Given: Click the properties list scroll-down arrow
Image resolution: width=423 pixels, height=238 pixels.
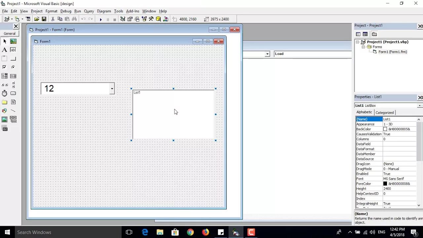Looking at the screenshot, I should tap(419, 205).
